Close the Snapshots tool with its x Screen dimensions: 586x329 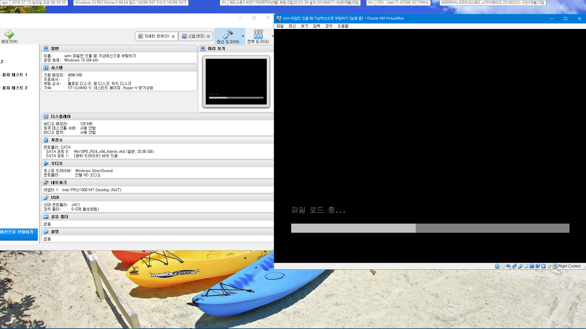point(208,36)
